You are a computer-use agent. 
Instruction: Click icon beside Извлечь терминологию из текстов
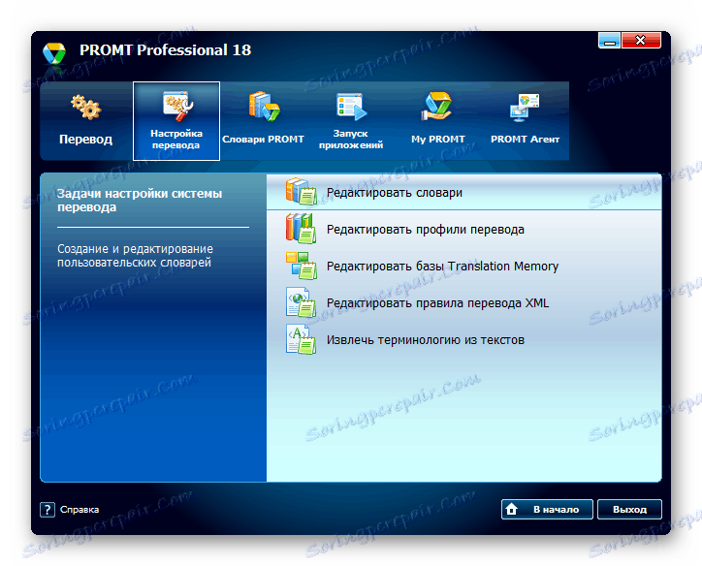(x=302, y=339)
